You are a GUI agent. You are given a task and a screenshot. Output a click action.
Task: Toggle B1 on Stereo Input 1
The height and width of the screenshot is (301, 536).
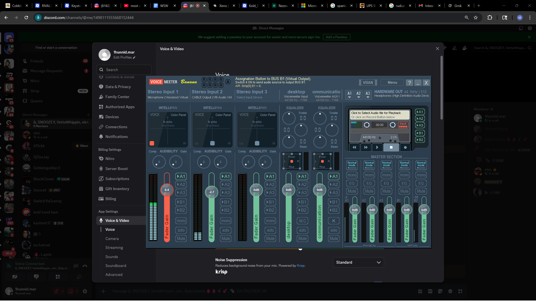click(181, 202)
